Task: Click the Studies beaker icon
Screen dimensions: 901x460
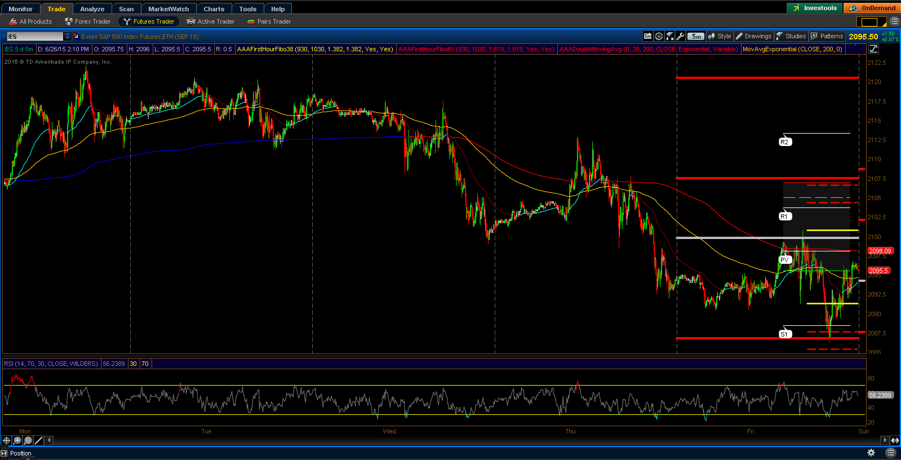Action: pyautogui.click(x=780, y=36)
